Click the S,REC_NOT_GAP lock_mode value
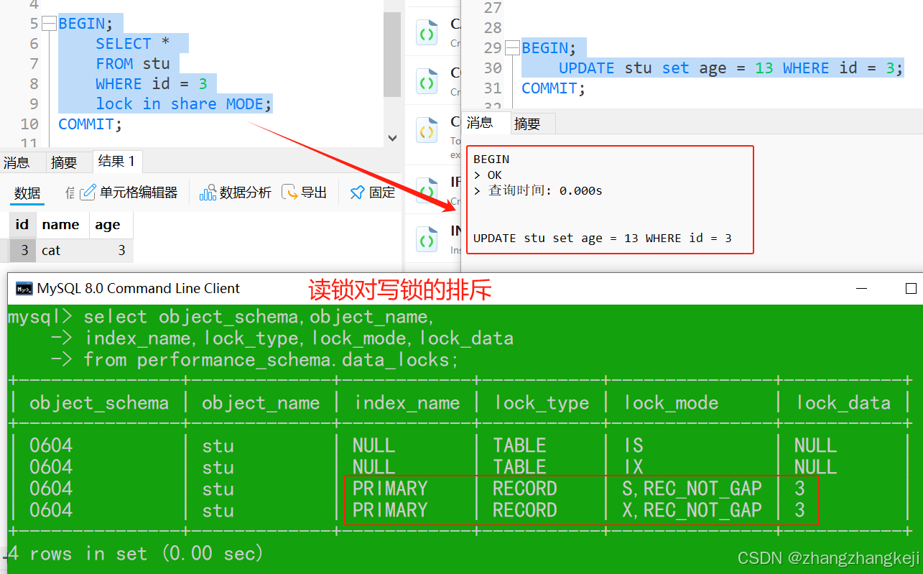Screen dimensions: 923x574 [692, 489]
